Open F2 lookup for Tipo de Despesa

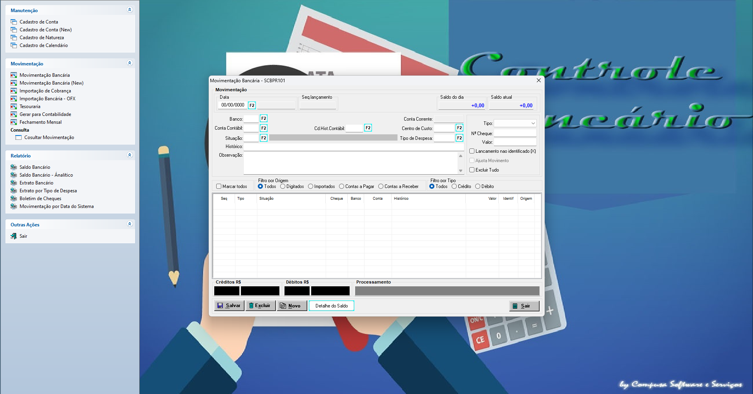459,138
